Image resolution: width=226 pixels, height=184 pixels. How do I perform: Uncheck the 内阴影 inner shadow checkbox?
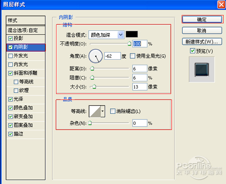10,47
